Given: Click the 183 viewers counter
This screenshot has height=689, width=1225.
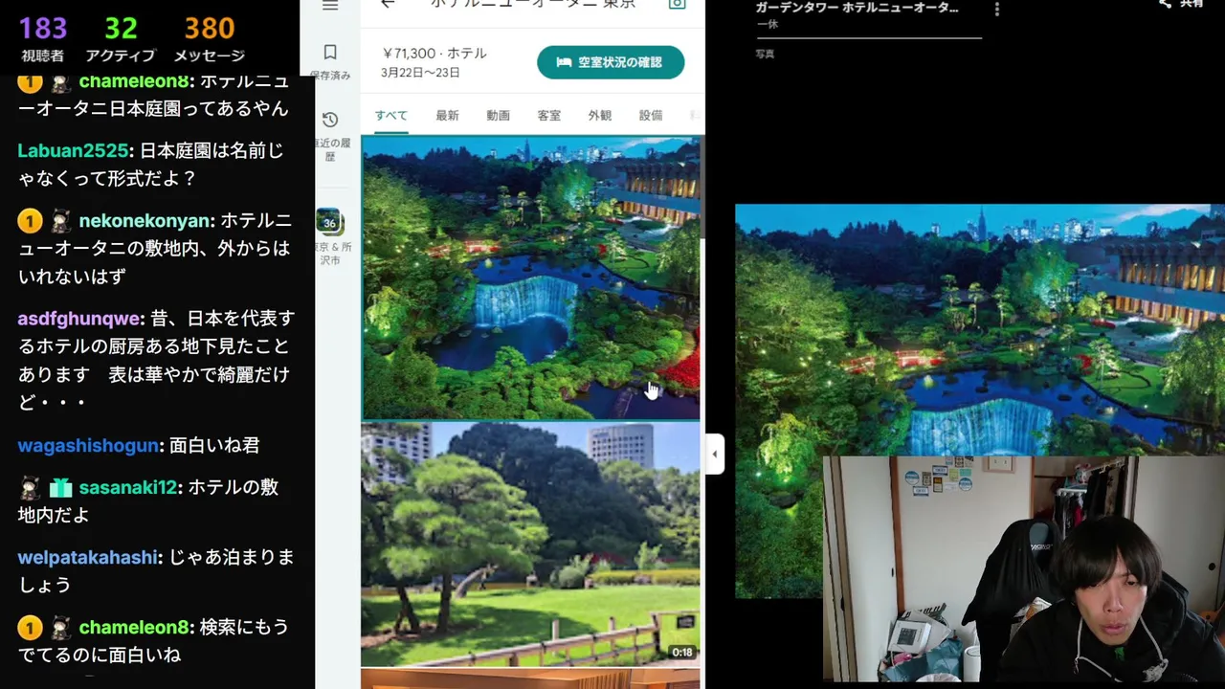Looking at the screenshot, I should pos(42,29).
